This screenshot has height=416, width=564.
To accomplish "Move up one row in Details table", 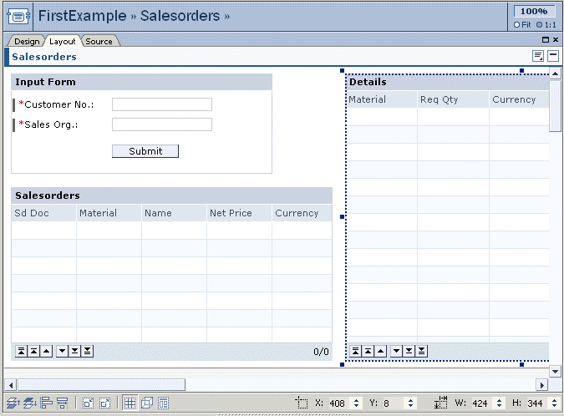I will (380, 351).
